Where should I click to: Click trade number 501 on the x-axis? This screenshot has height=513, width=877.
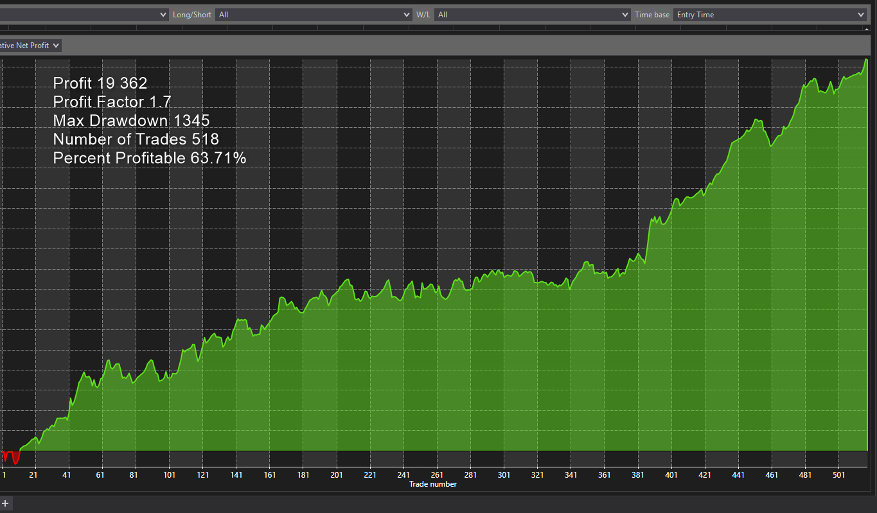click(838, 475)
